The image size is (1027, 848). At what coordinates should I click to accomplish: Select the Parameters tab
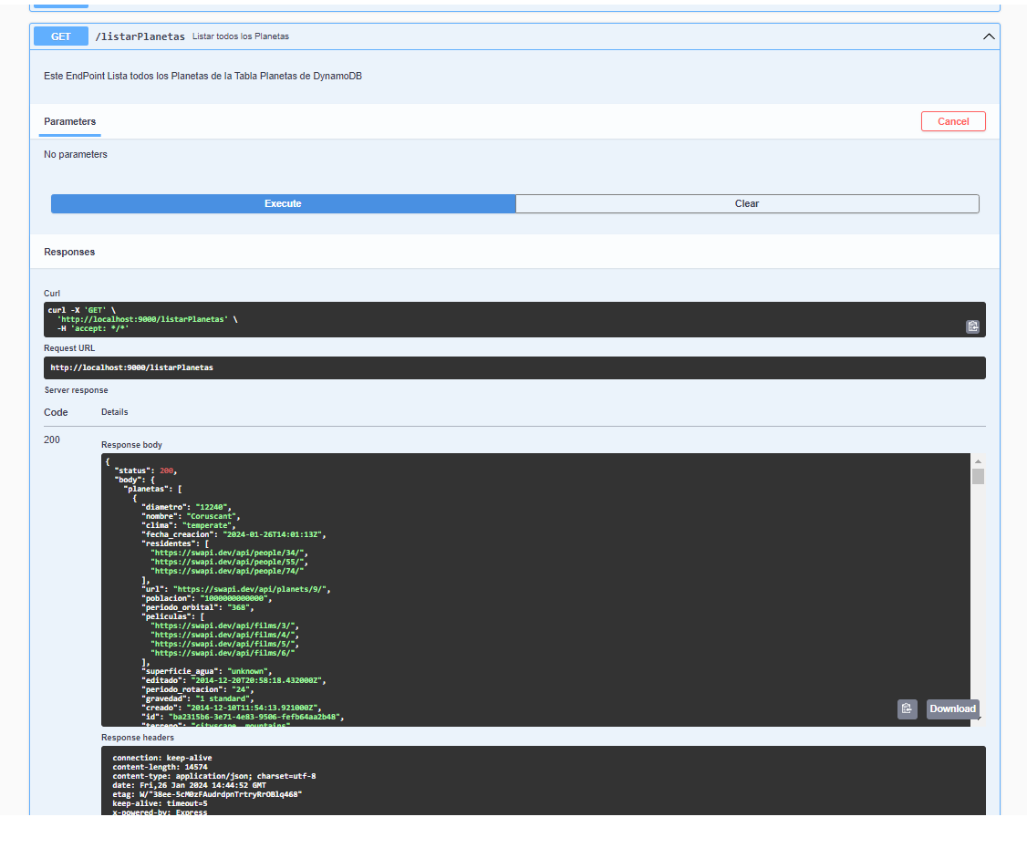(x=70, y=122)
